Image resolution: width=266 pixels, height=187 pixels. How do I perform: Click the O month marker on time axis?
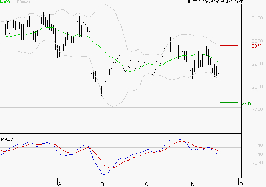pyautogui.click(x=146, y=184)
